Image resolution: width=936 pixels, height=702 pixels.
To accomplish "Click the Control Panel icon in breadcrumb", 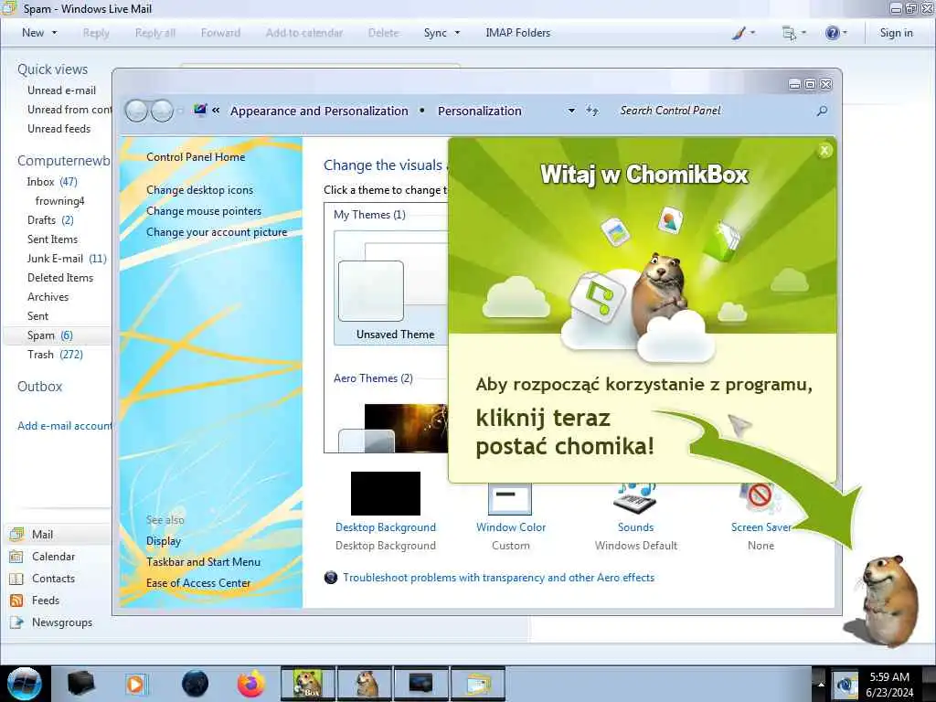I will click(200, 111).
